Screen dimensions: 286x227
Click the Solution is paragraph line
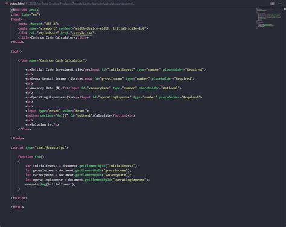[x=42, y=124]
